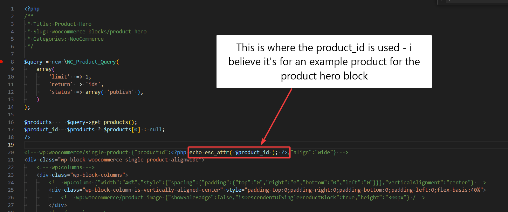Click the 'null' keyword on line 17
Viewport: 508px width, 212px height.
(155, 130)
